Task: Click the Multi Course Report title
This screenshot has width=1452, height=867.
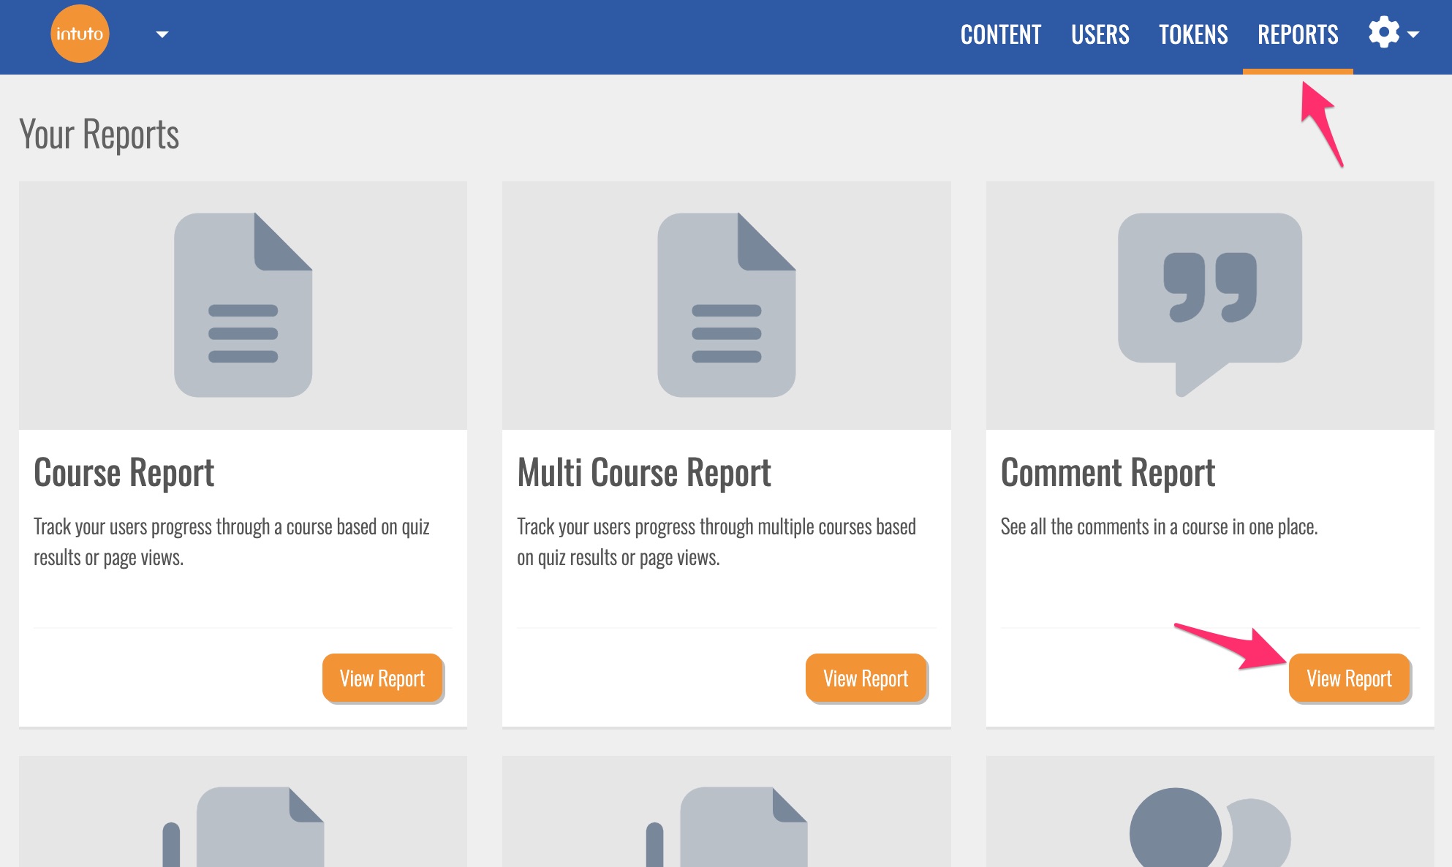Action: point(643,472)
